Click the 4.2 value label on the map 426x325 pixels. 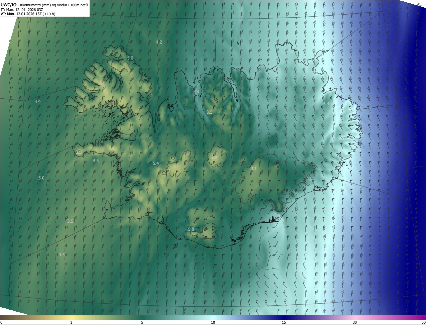(159, 42)
